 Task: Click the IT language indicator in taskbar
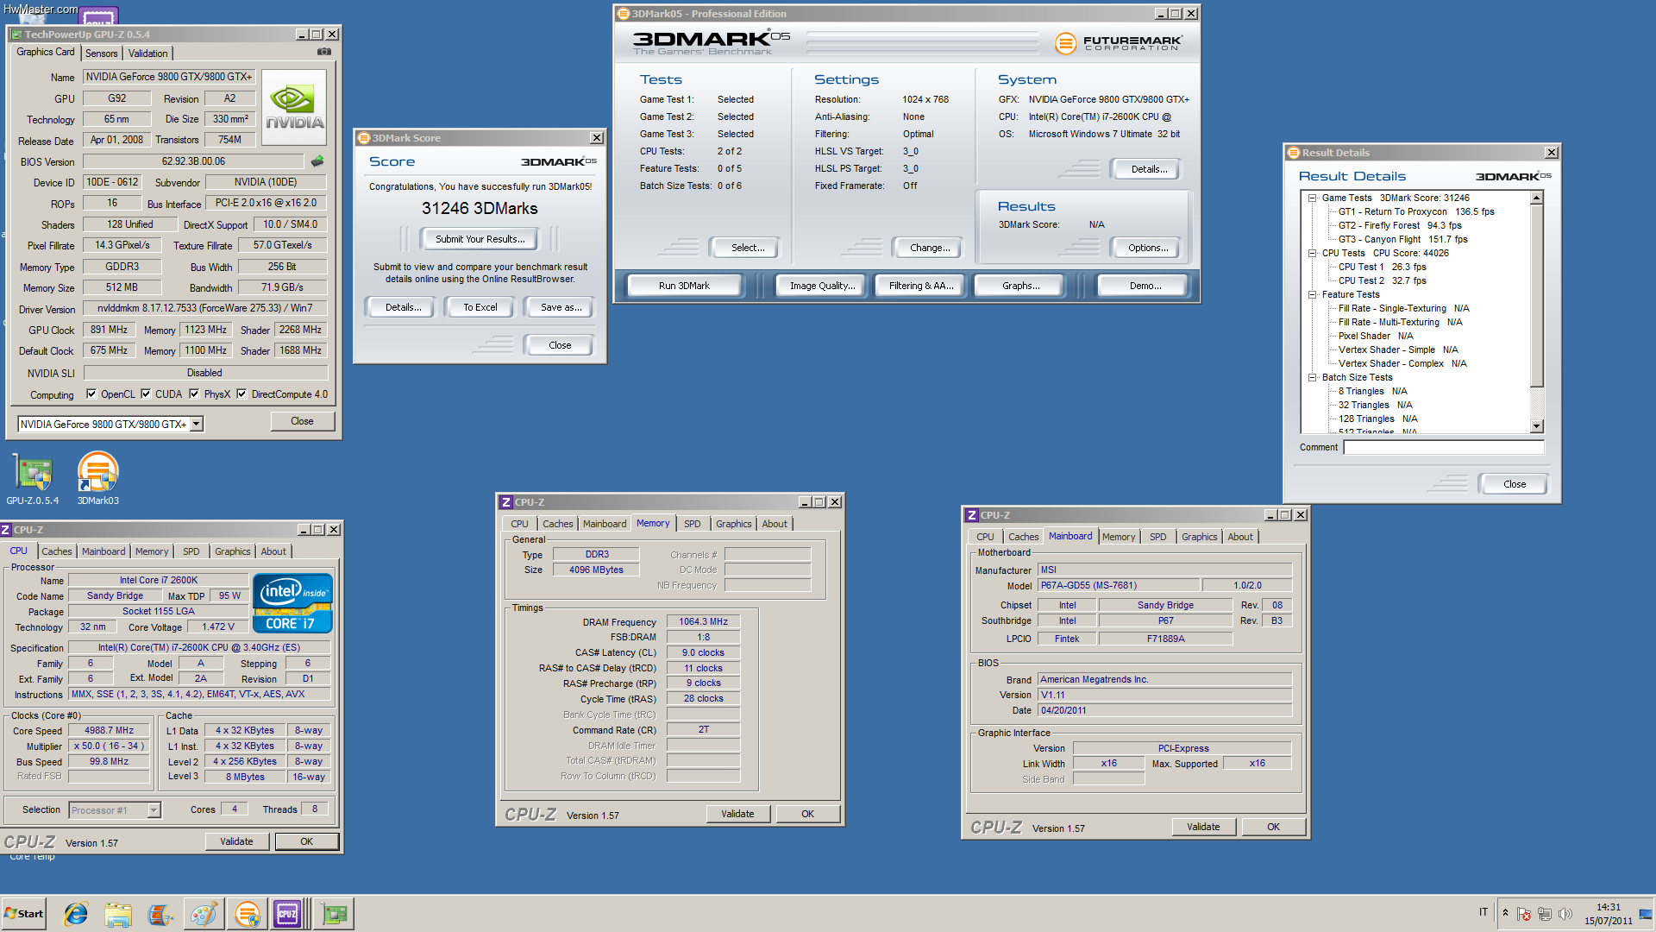tap(1483, 912)
